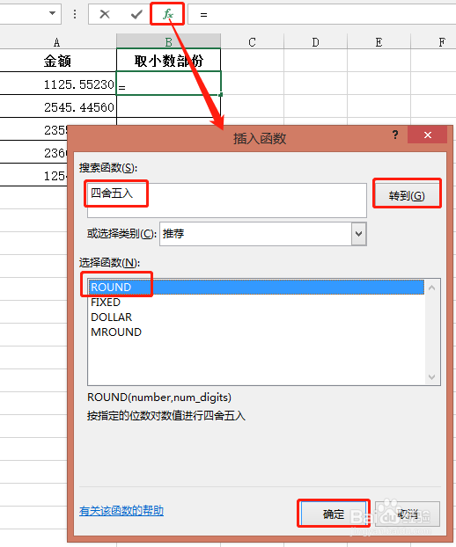Screen dimensions: 456x547
Task: Select DOLLAR in the function list
Action: [x=256, y=317]
